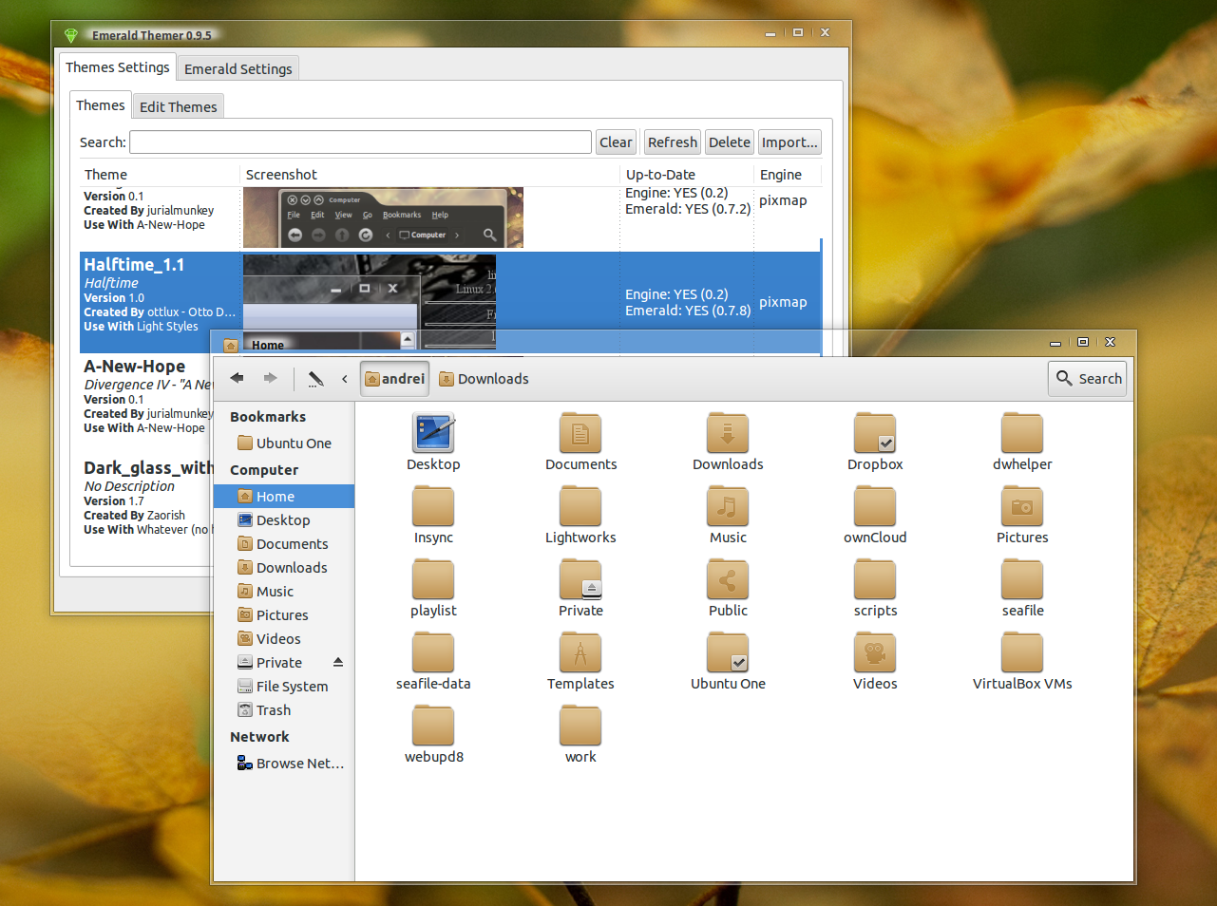Select Desktop in the sidebar

coord(283,519)
